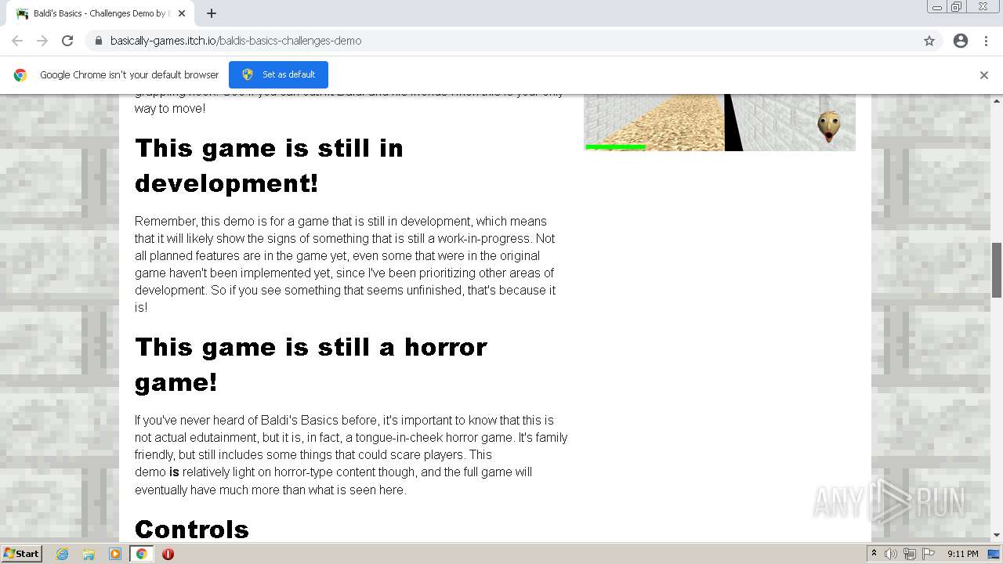Switch to the Chrome taskbar button

141,554
